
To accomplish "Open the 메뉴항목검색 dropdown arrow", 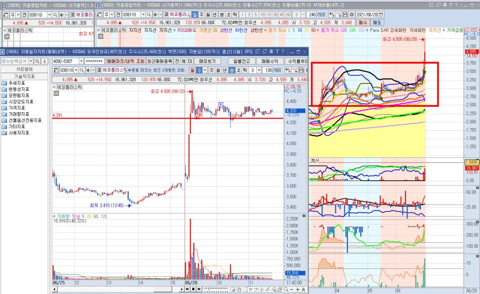I will (x=31, y=61).
